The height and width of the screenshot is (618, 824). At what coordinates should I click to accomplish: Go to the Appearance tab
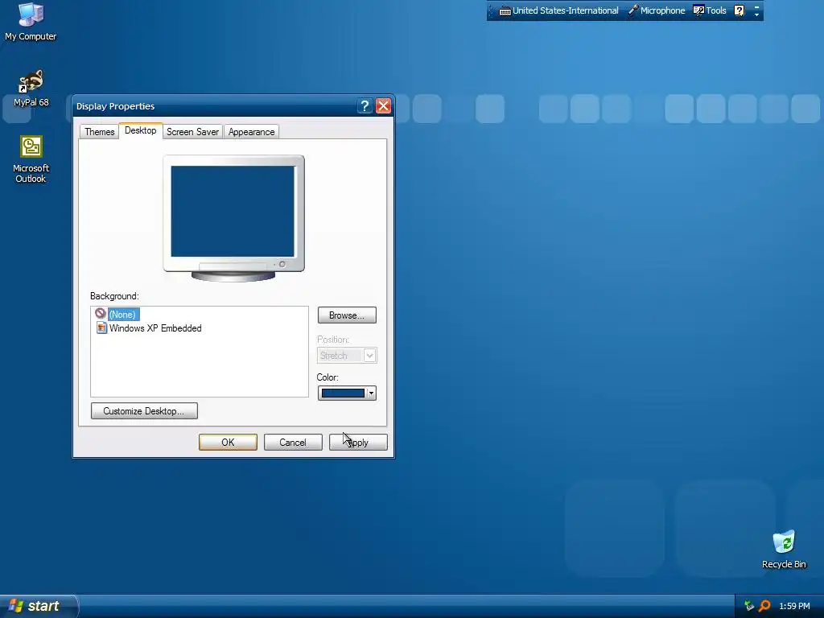(251, 132)
